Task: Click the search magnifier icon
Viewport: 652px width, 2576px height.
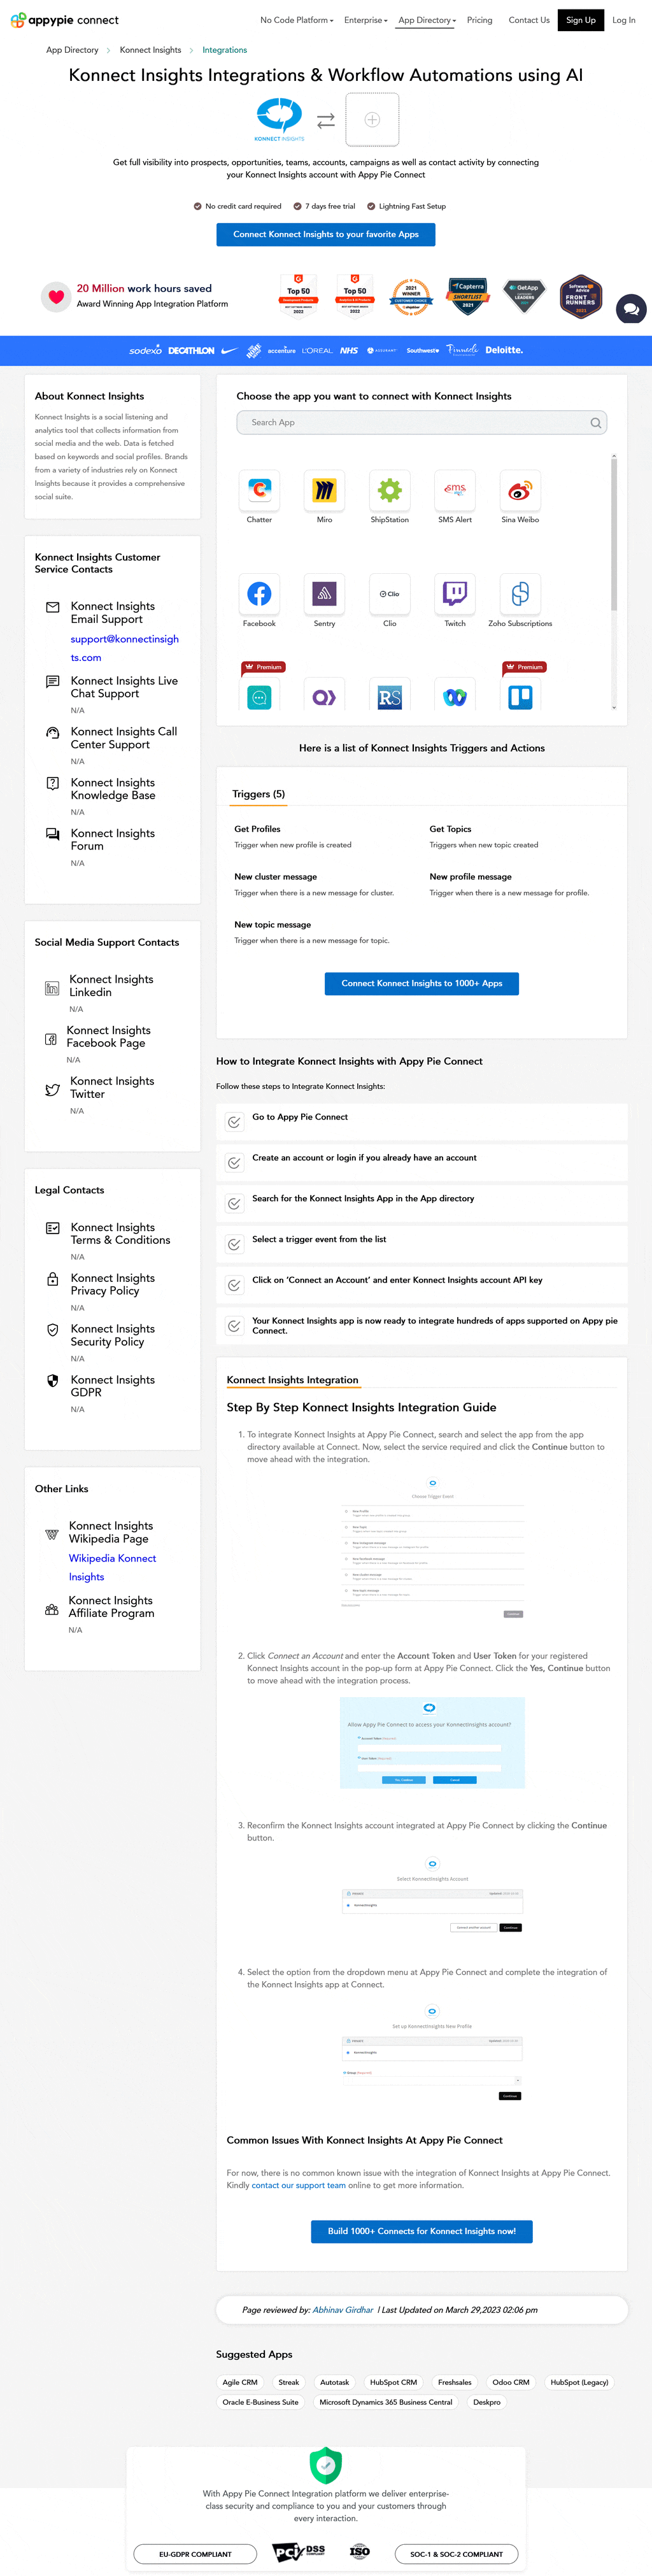Action: click(x=596, y=423)
